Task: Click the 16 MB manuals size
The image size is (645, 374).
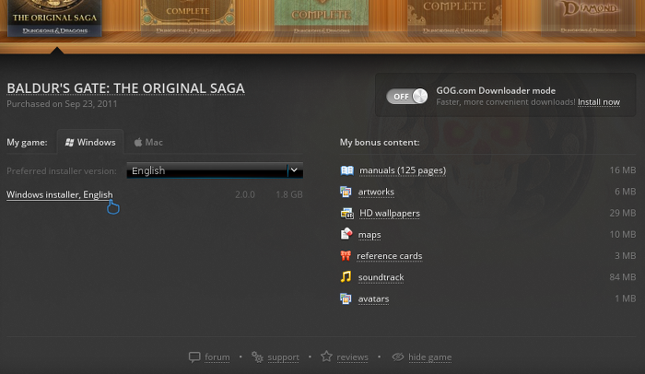Action: pos(622,169)
